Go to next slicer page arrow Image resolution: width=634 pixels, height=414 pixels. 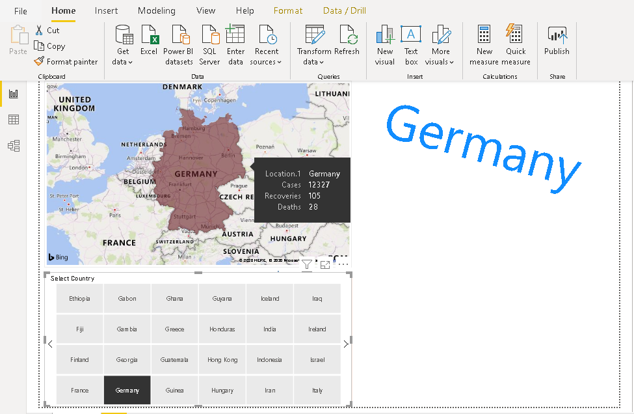[346, 344]
